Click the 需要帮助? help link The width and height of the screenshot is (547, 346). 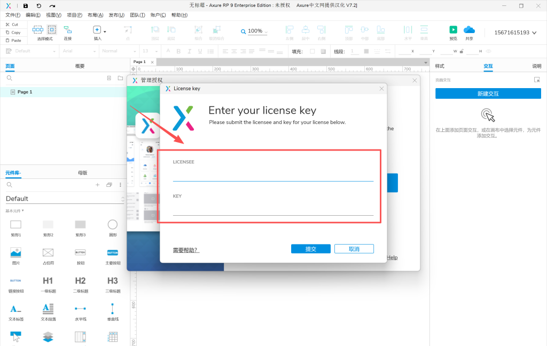(x=185, y=249)
